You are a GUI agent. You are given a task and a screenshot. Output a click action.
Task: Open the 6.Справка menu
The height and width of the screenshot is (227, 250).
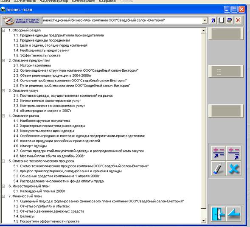point(107,1)
